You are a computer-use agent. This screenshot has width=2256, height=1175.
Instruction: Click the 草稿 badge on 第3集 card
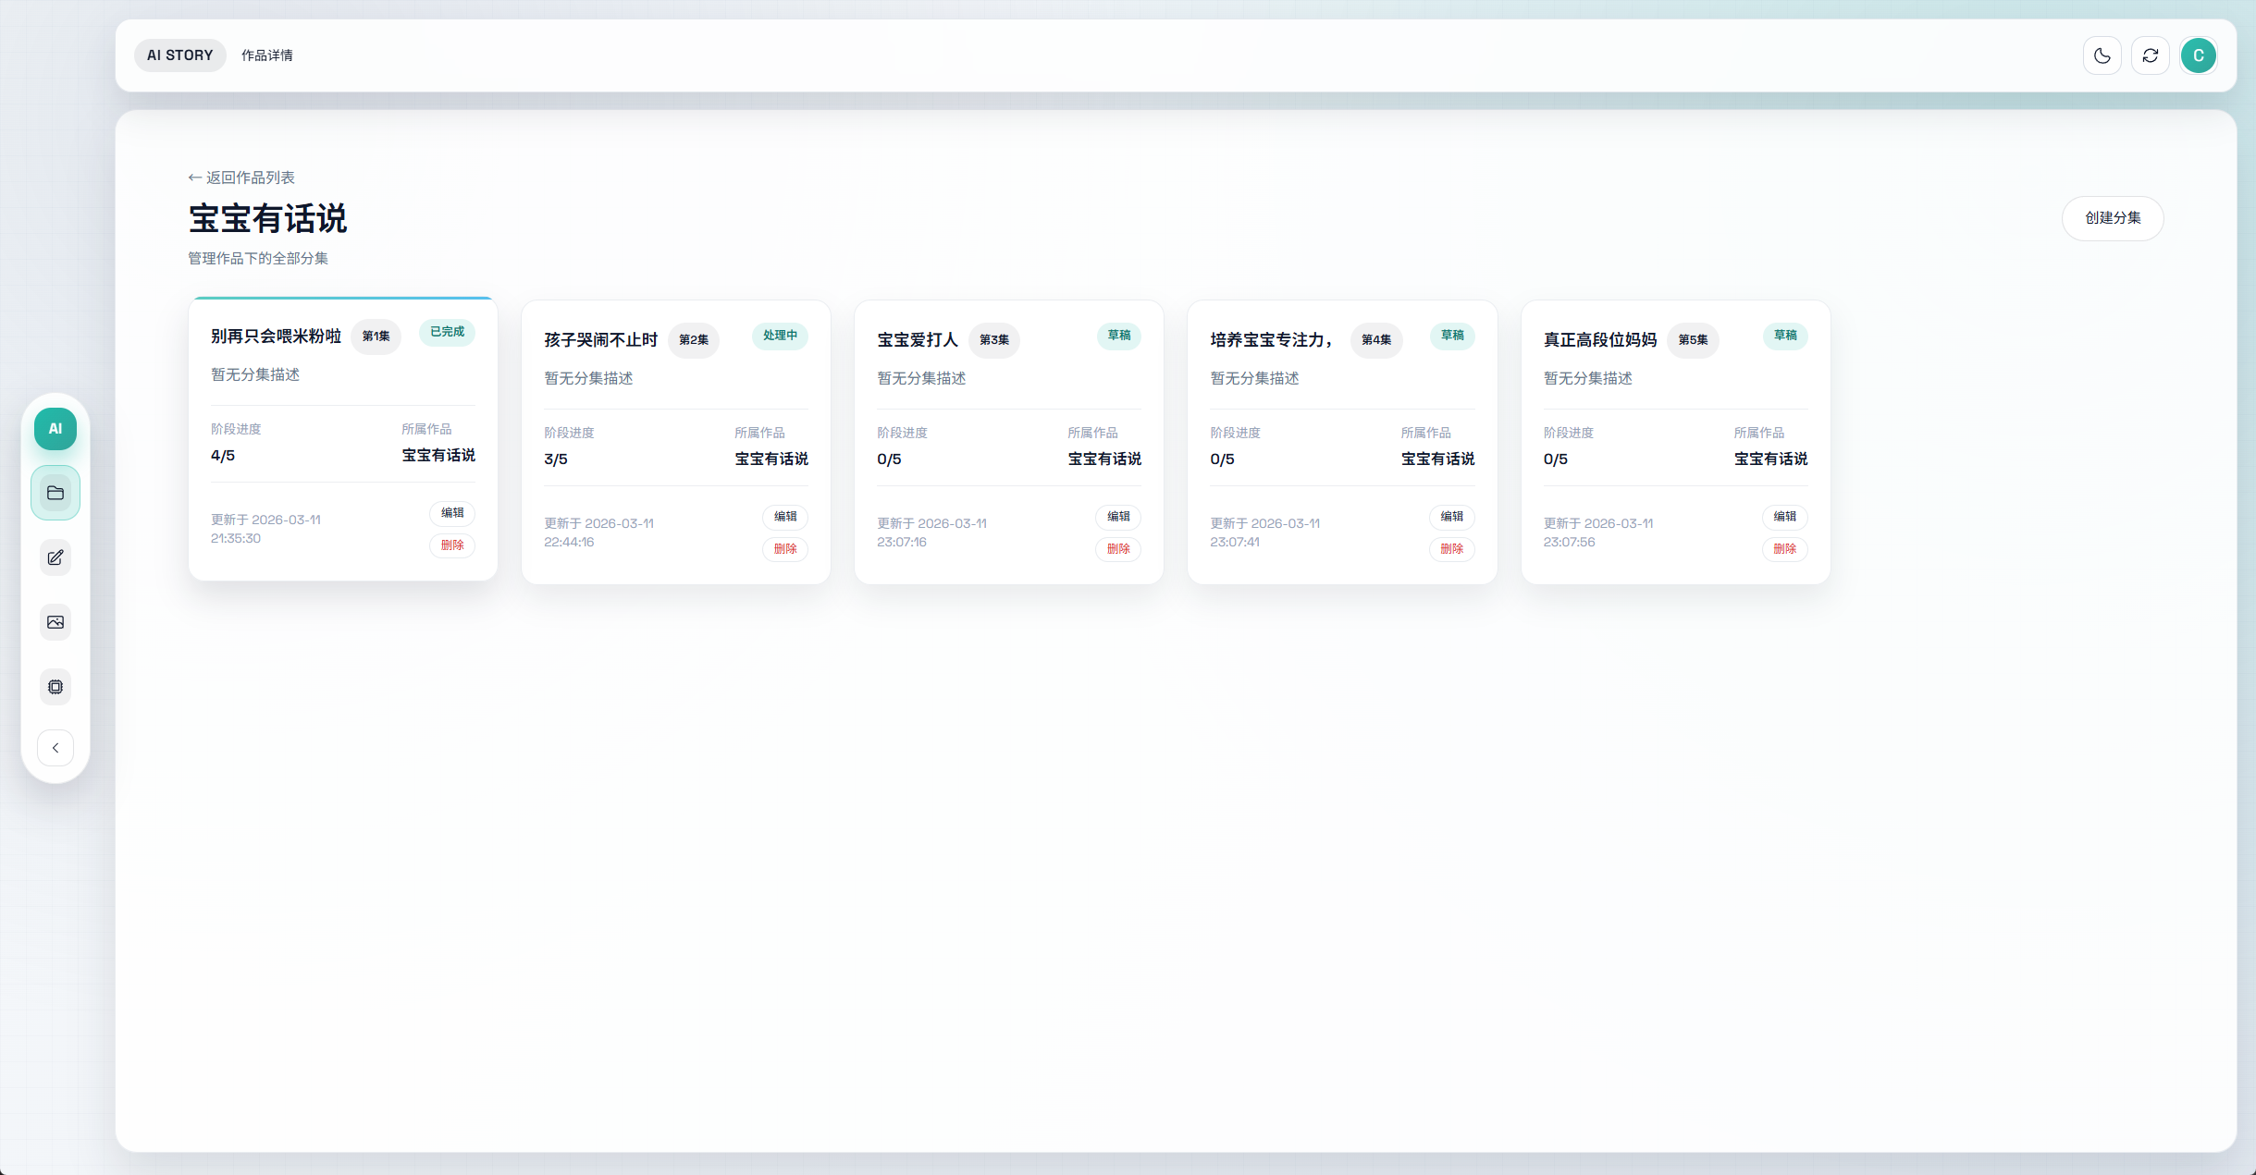(x=1119, y=336)
